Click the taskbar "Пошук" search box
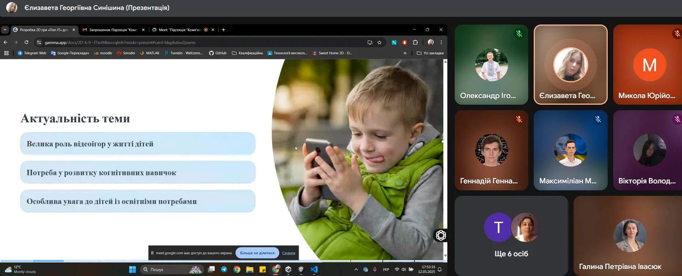 pyautogui.click(x=172, y=270)
